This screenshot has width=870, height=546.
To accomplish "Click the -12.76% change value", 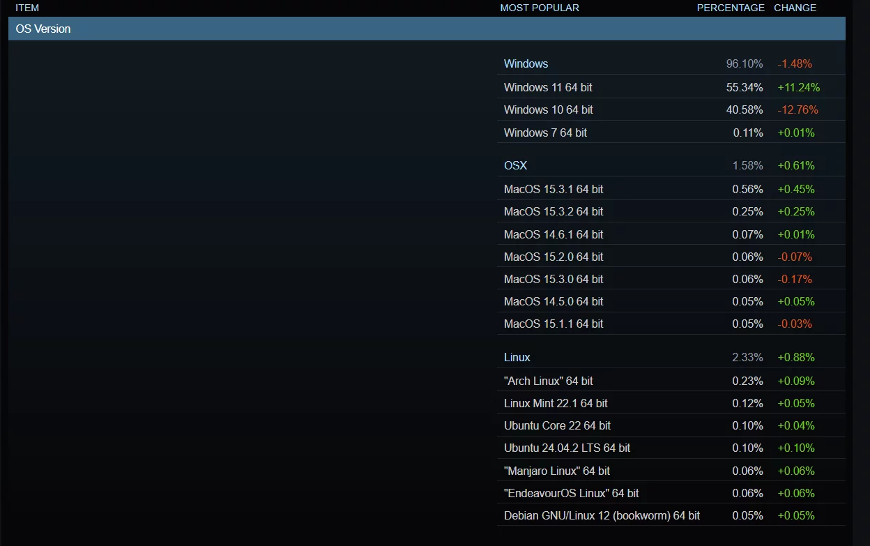I will point(797,109).
